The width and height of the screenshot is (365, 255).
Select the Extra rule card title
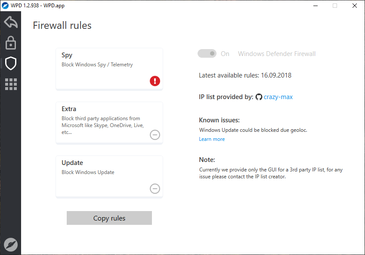point(69,109)
